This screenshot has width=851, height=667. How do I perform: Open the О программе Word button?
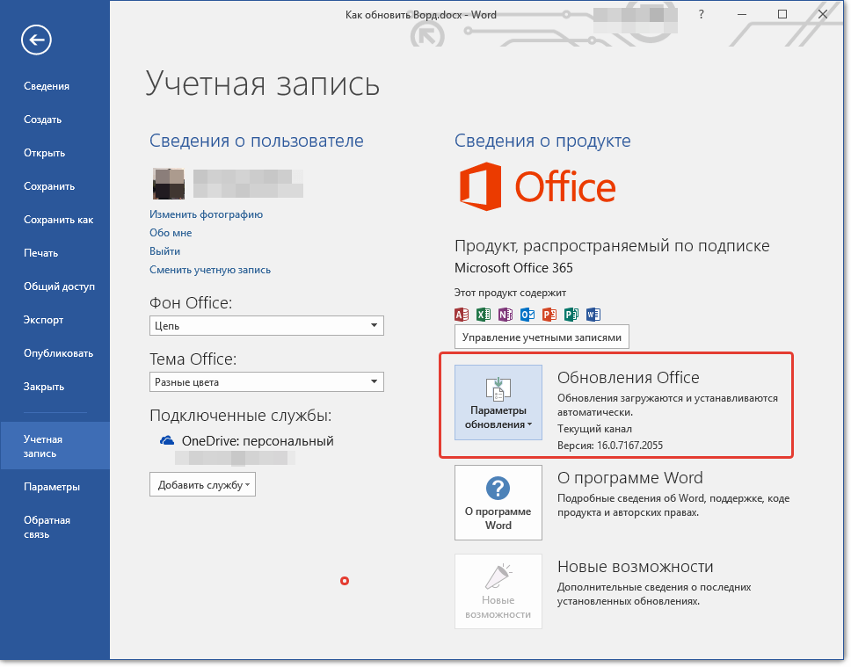498,503
